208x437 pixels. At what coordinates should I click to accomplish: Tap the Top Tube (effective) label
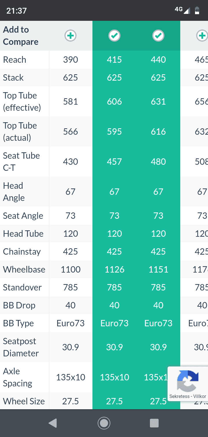(22, 101)
